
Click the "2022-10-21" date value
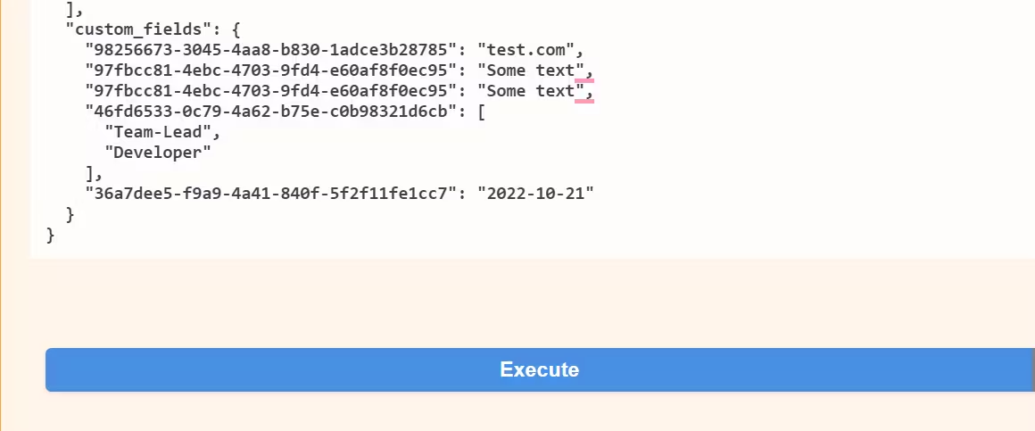click(x=536, y=194)
